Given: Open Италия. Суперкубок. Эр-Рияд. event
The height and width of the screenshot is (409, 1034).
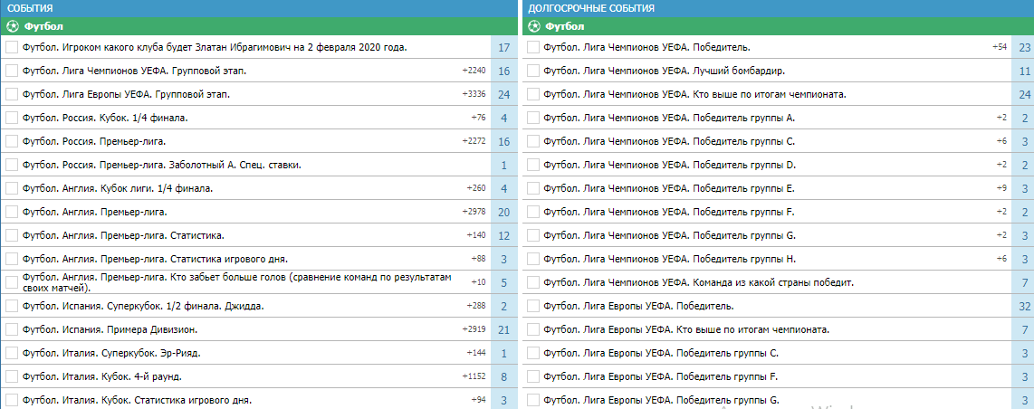Looking at the screenshot, I should (111, 354).
